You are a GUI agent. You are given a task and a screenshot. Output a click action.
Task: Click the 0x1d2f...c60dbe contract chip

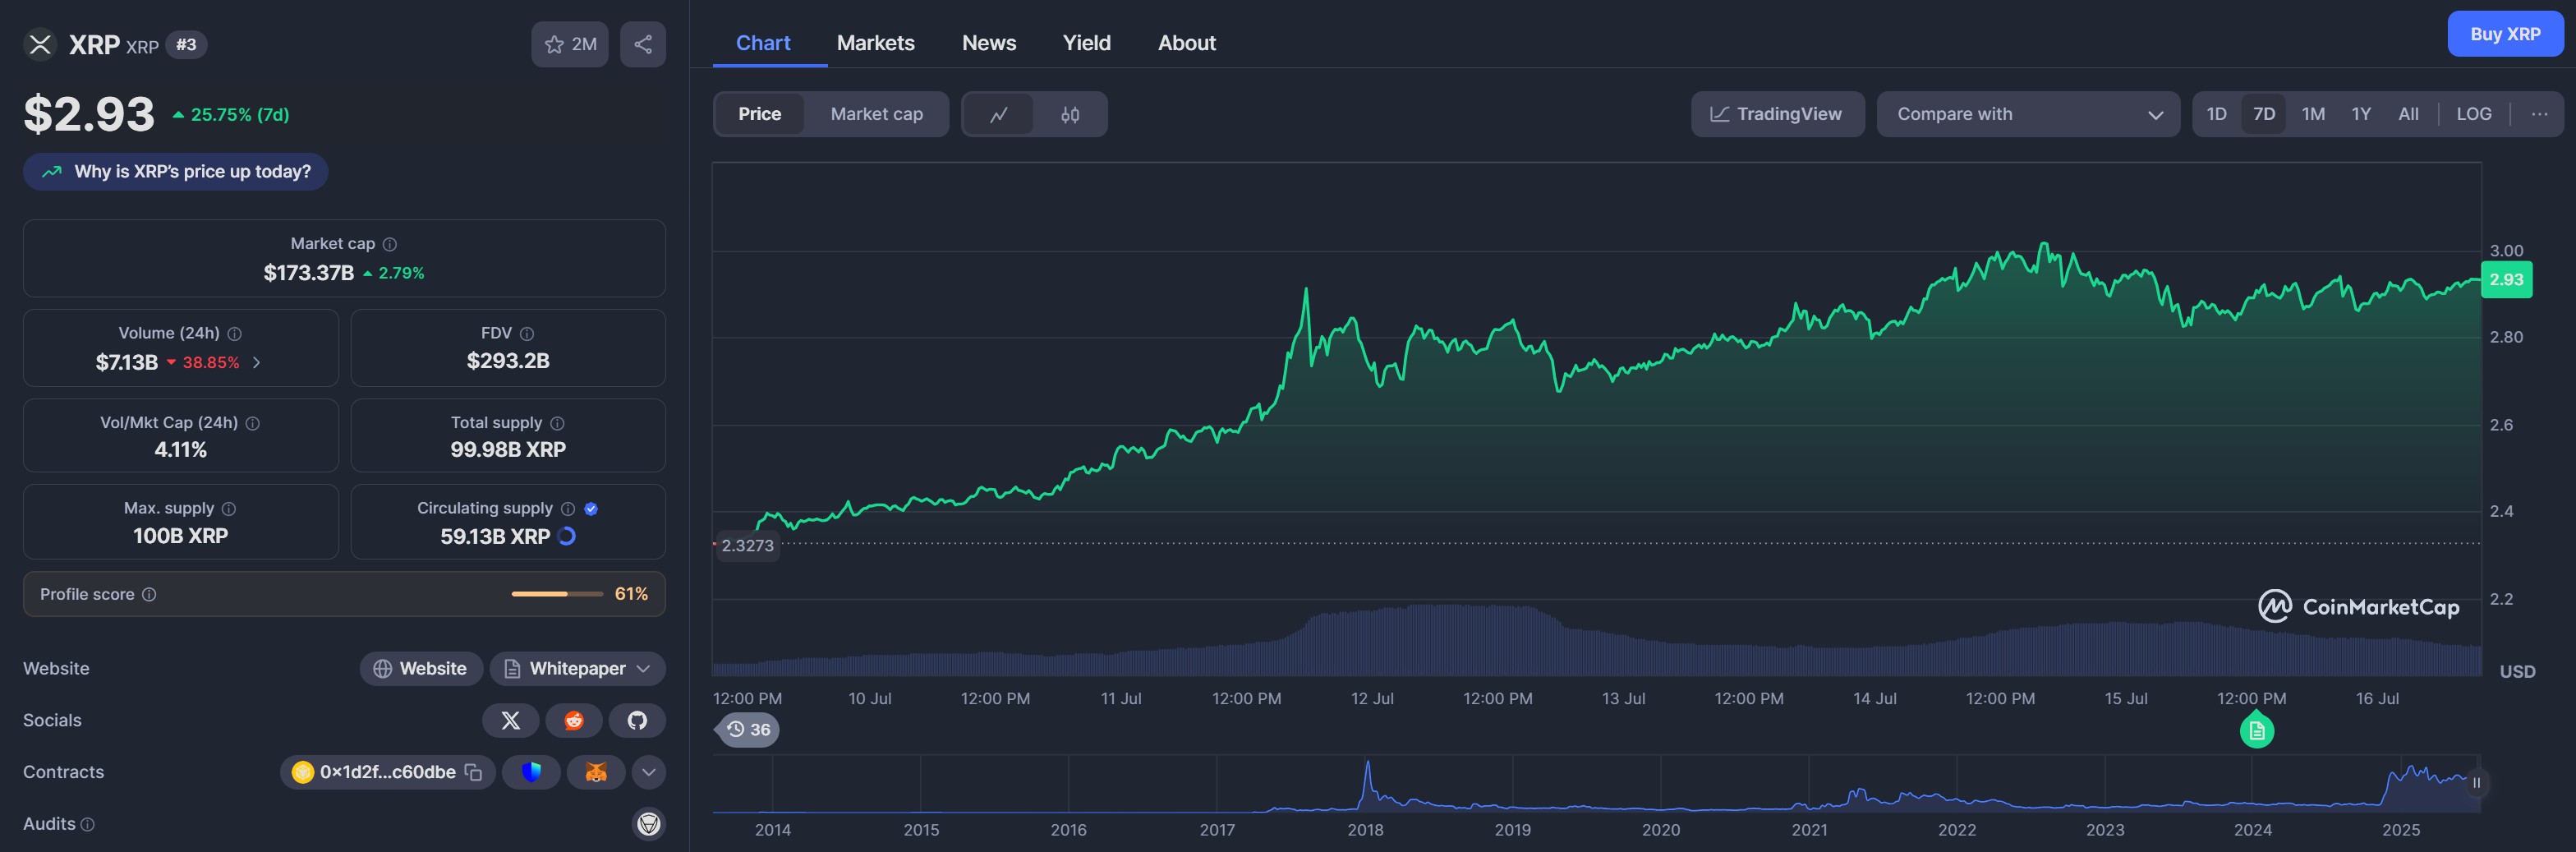click(387, 773)
